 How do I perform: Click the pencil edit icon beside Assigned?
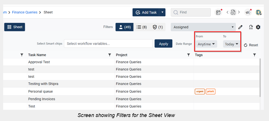point(240,27)
